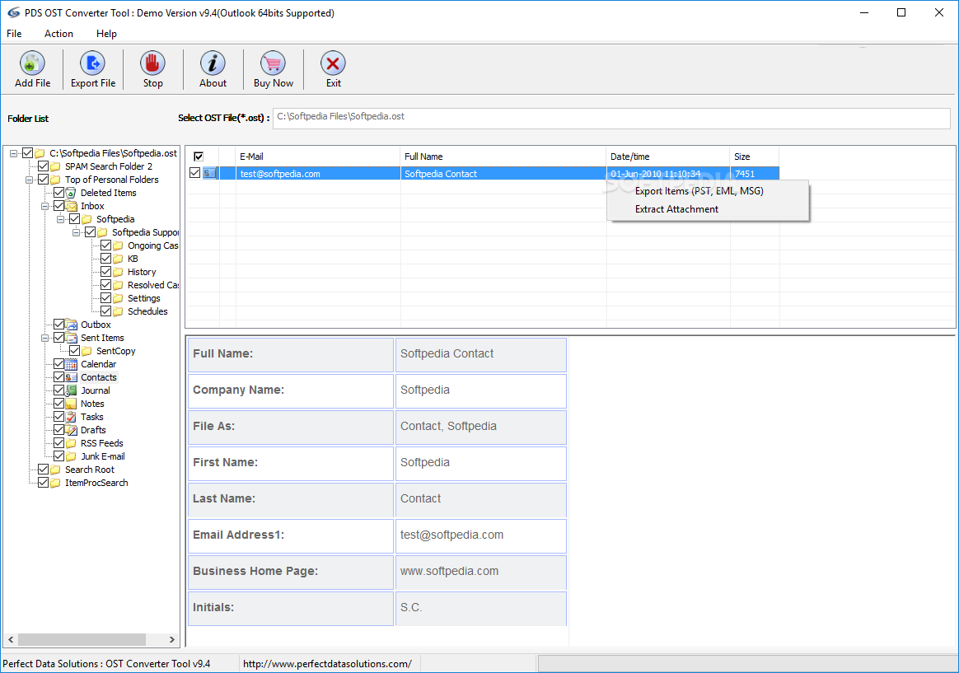
Task: Uncheck the test@softpedia.com row checkbox
Action: [x=194, y=173]
